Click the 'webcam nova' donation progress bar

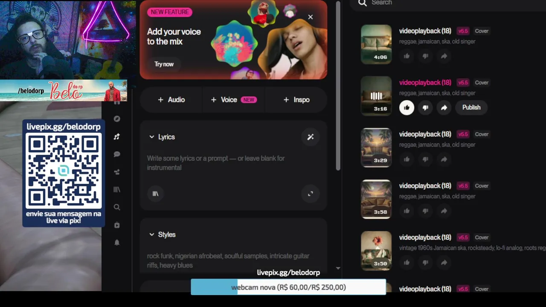tap(288, 287)
